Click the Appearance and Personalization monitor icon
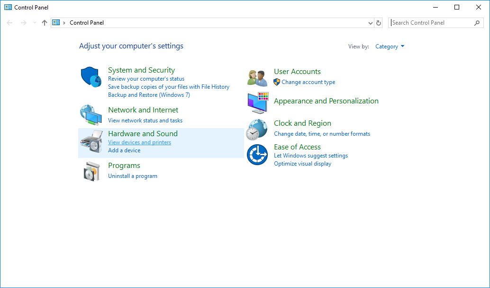Viewport: 490px width, 288px height. click(258, 103)
